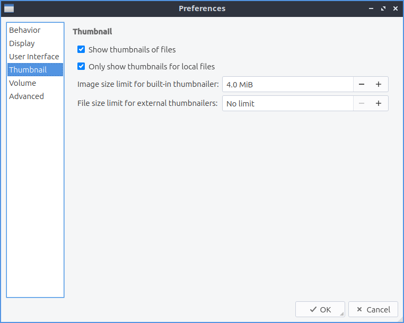
Task: Click the Cancel button
Action: (373, 310)
